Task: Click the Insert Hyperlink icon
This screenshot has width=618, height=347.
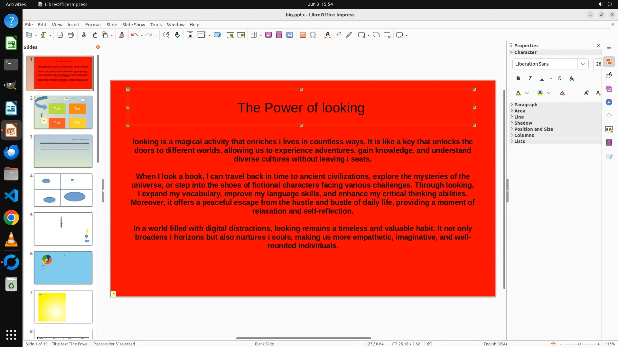Action: (338, 35)
